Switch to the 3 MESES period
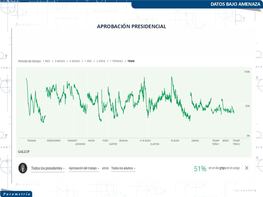 coord(60,61)
